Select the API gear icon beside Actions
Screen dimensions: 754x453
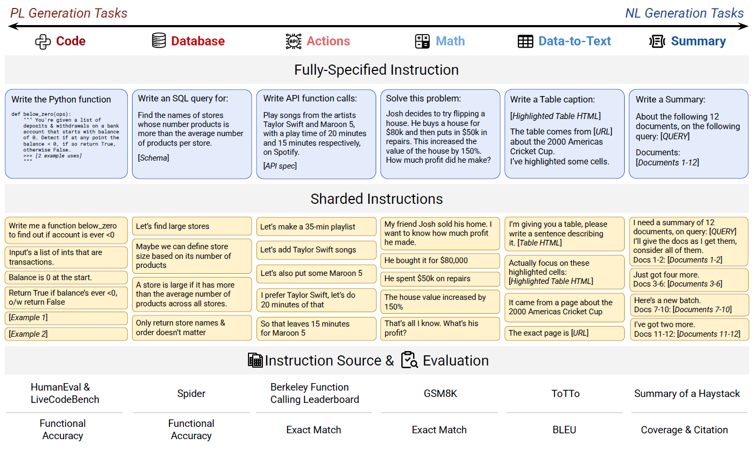click(x=293, y=41)
